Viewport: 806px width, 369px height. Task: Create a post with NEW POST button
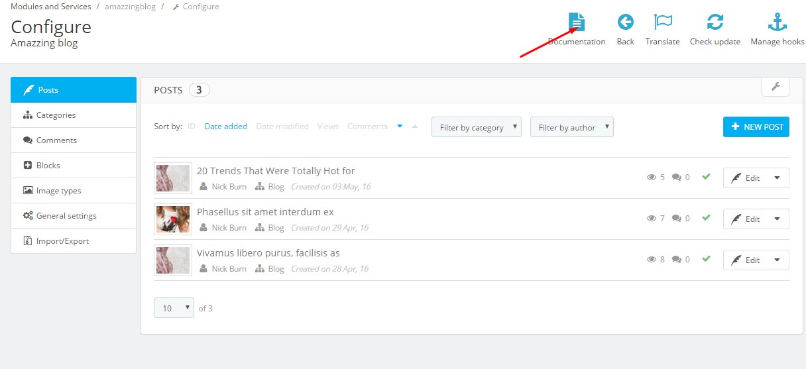click(x=756, y=127)
